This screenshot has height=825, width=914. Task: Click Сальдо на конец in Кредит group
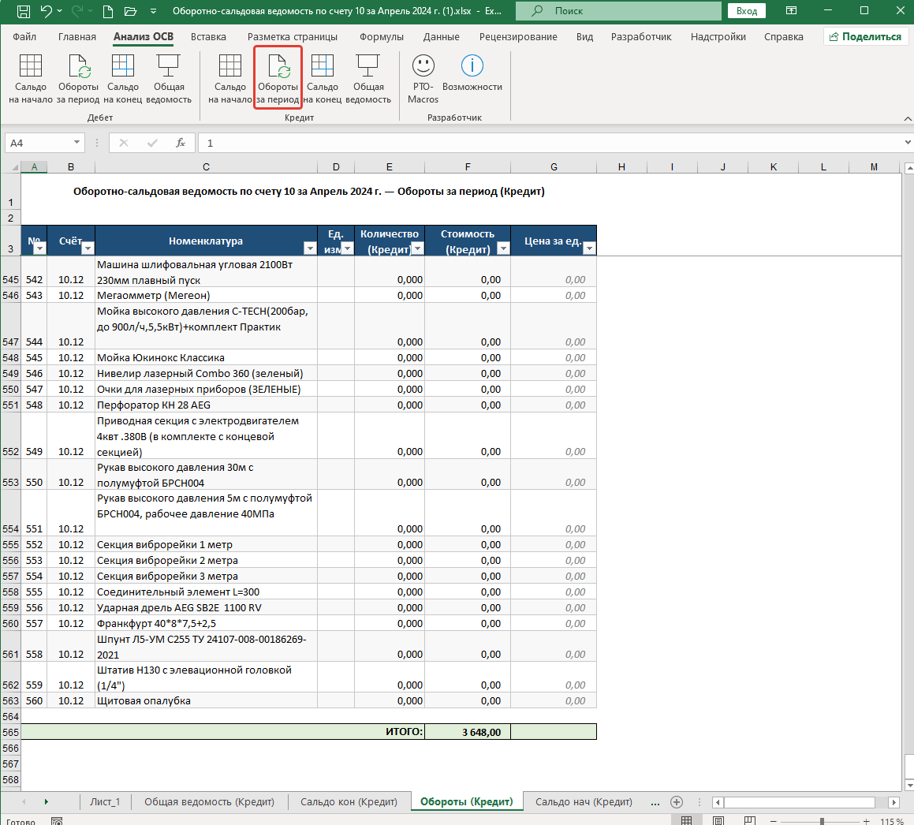coord(323,79)
